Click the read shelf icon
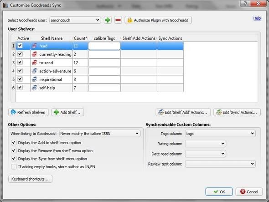269x202 pixels. coord(35,46)
